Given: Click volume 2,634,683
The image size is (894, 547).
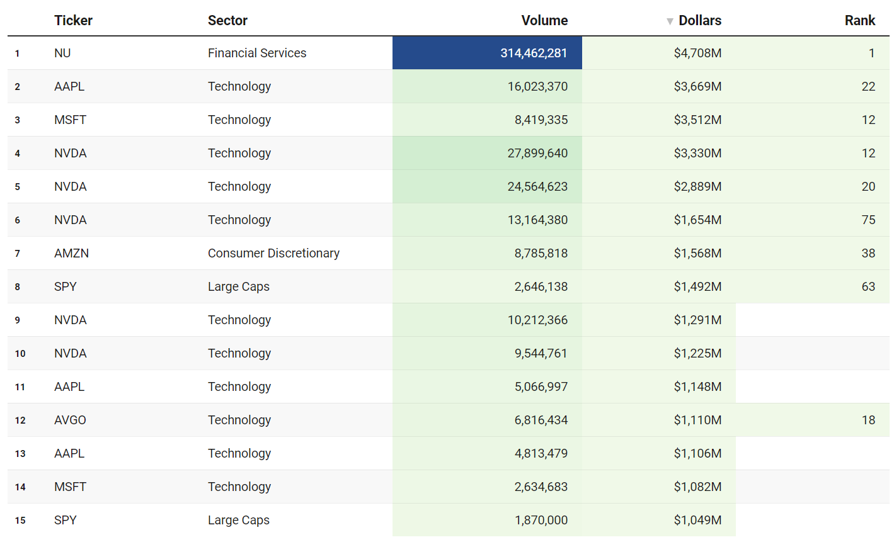Looking at the screenshot, I should 541,487.
